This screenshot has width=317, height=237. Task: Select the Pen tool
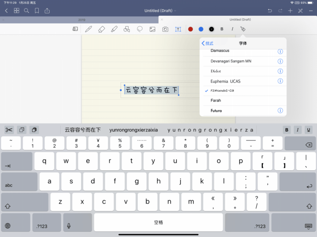88,29
